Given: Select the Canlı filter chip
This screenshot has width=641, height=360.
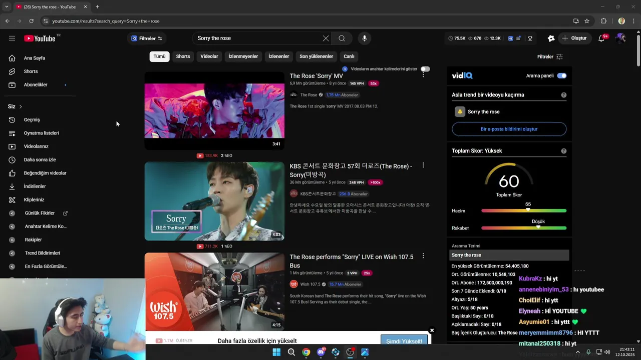Looking at the screenshot, I should tap(349, 56).
